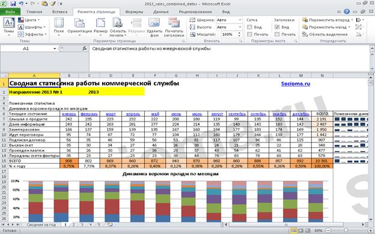
Task: Uncheck the Заголовки Вид checkbox
Action: pos(277,27)
